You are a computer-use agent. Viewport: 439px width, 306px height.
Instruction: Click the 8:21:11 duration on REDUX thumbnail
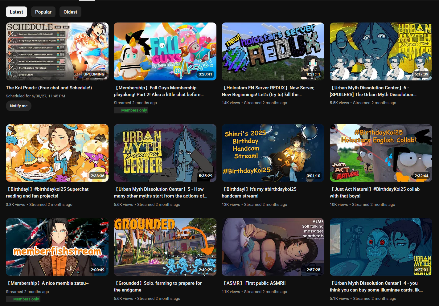point(313,74)
